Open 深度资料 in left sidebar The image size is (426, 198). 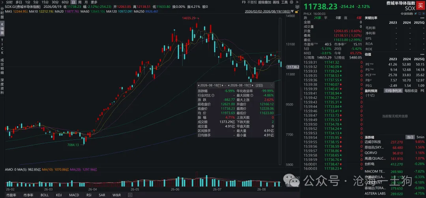(2, 86)
